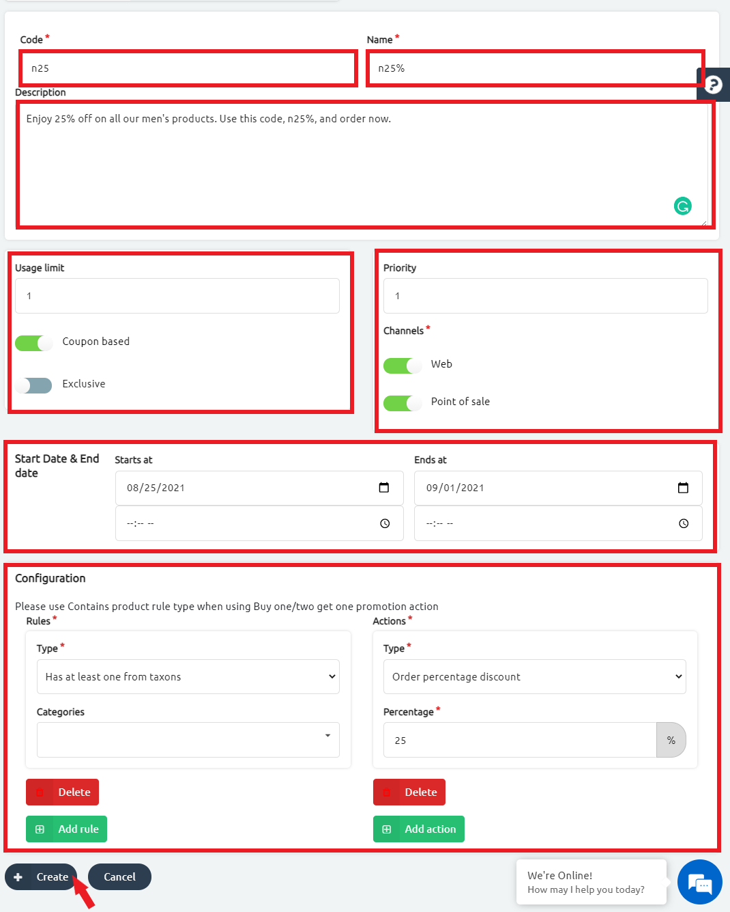730x912 pixels.
Task: Open the Categories dropdown
Action: pos(188,740)
